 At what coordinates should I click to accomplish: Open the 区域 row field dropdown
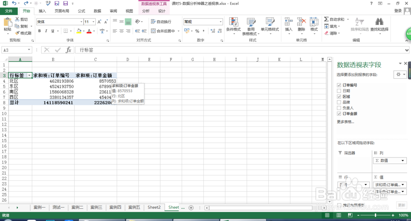point(365,185)
